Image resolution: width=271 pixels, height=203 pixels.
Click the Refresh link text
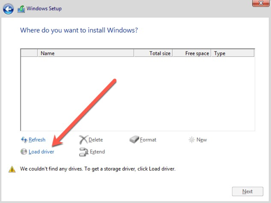(x=37, y=140)
